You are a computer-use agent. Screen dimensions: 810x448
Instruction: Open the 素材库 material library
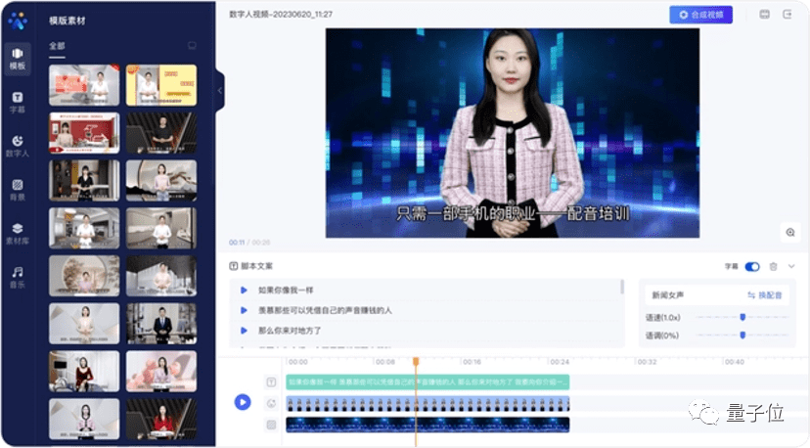click(x=17, y=232)
